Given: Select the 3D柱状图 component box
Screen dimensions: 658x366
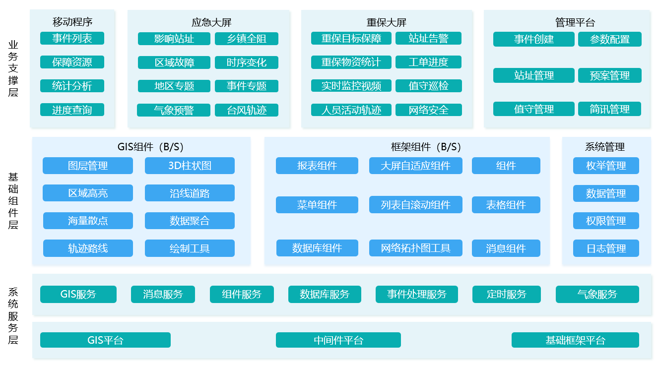Looking at the screenshot, I should coord(190,166).
